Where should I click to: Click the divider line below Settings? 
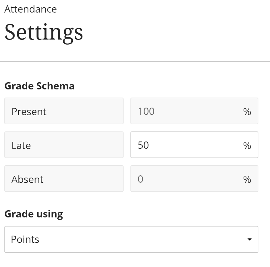[x=135, y=61]
